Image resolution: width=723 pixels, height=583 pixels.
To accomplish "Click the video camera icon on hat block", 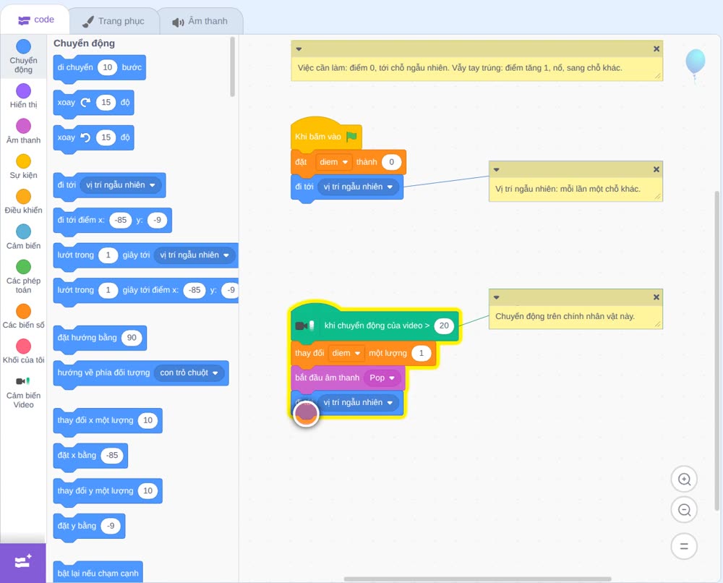I will tap(304, 325).
